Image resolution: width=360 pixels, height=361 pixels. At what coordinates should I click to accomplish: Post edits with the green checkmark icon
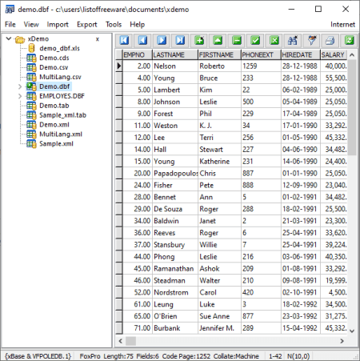click(255, 41)
